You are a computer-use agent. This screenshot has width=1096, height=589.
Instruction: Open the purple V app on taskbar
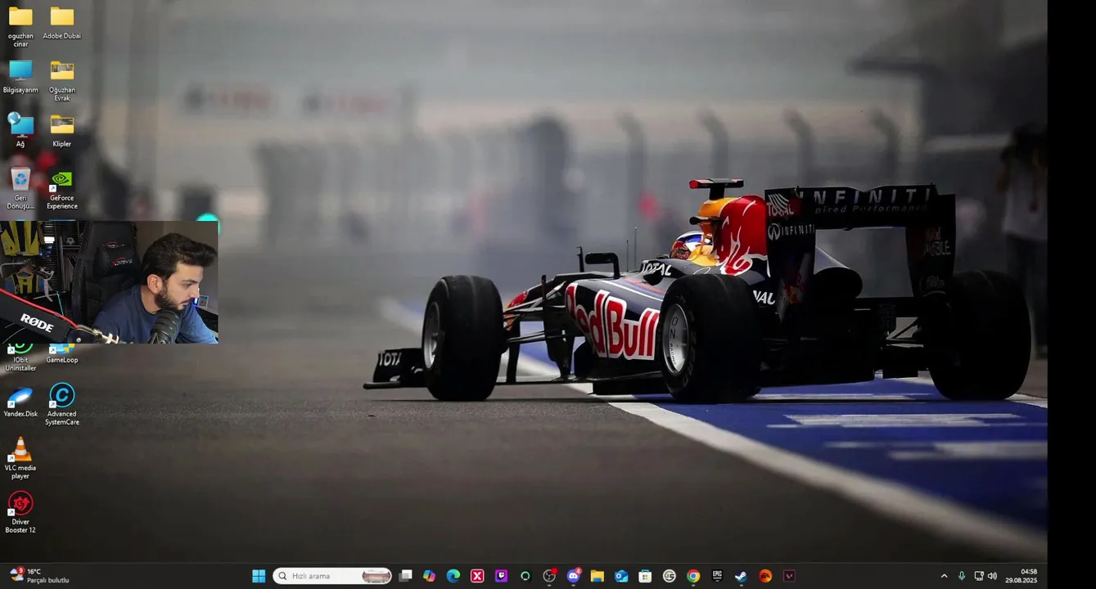pyautogui.click(x=789, y=576)
